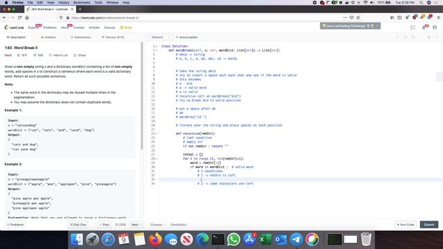The height and width of the screenshot is (249, 443).
Task: Go to previous problem with Prev
Action: (x=105, y=224)
